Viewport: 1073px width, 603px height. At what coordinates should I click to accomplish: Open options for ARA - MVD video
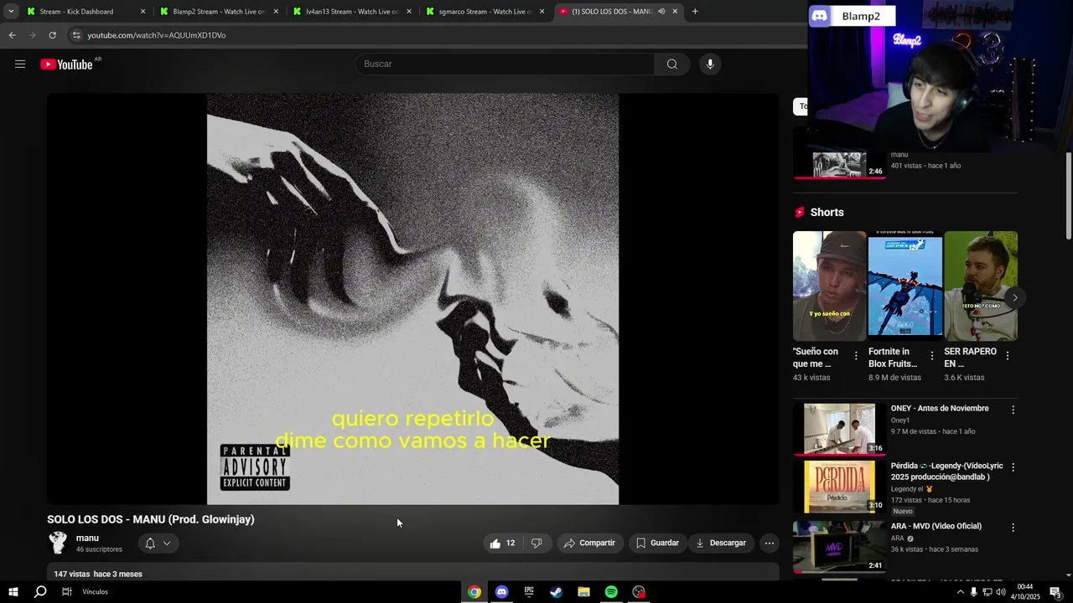coord(1013,528)
